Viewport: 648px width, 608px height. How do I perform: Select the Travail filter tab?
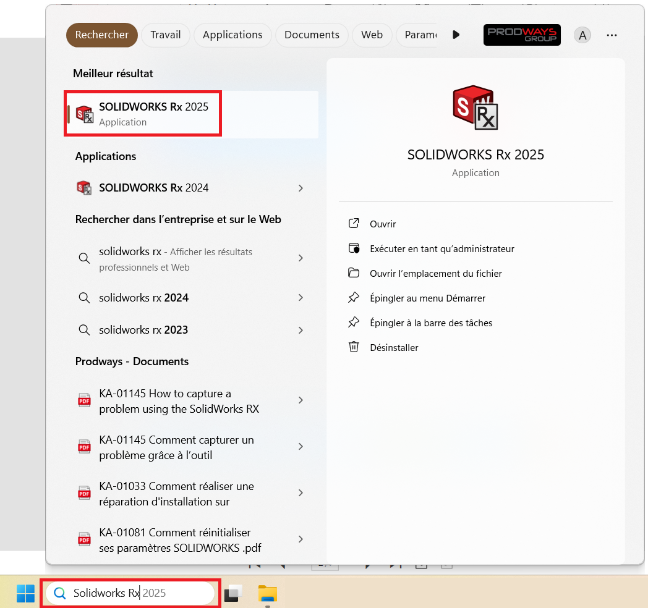coord(165,35)
